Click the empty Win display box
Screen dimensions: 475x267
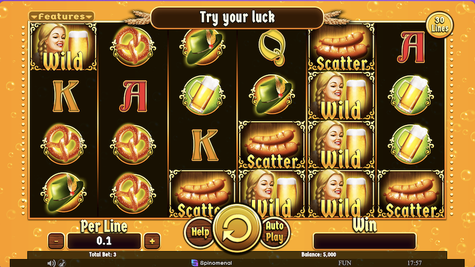pos(364,241)
